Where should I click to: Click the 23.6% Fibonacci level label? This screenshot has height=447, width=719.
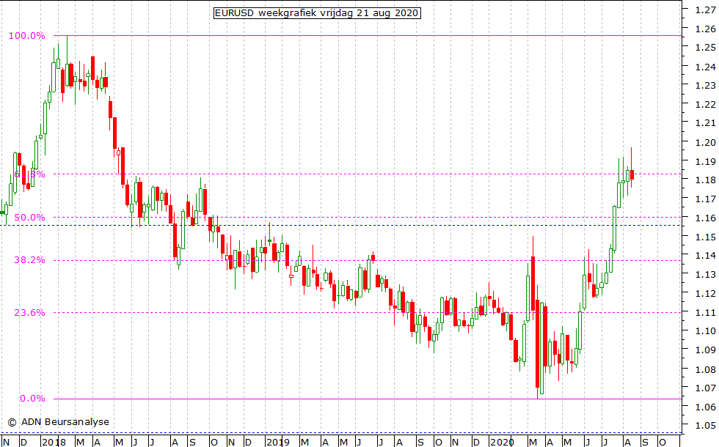tap(30, 313)
